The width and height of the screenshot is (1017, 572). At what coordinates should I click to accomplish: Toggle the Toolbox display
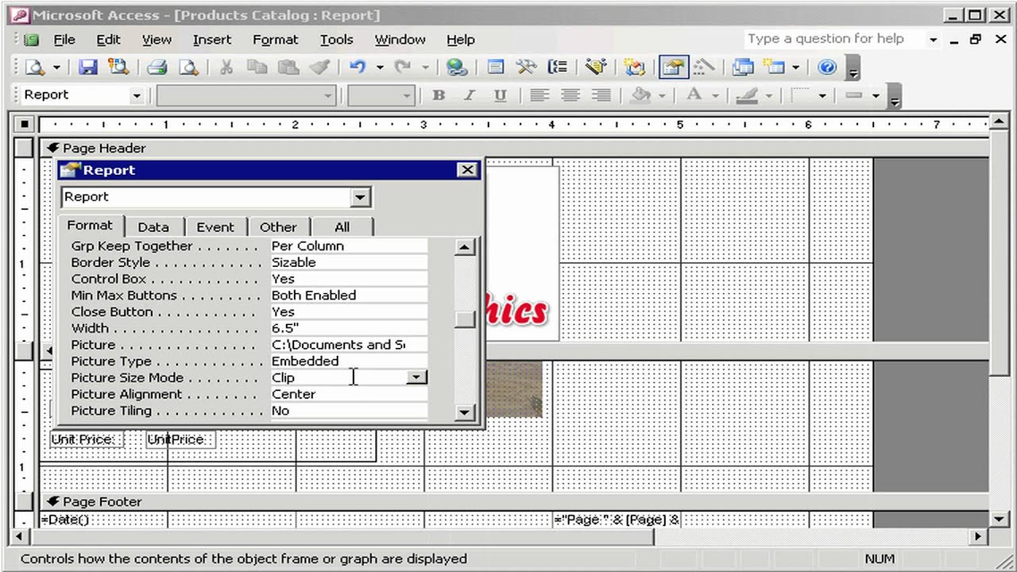coord(526,68)
